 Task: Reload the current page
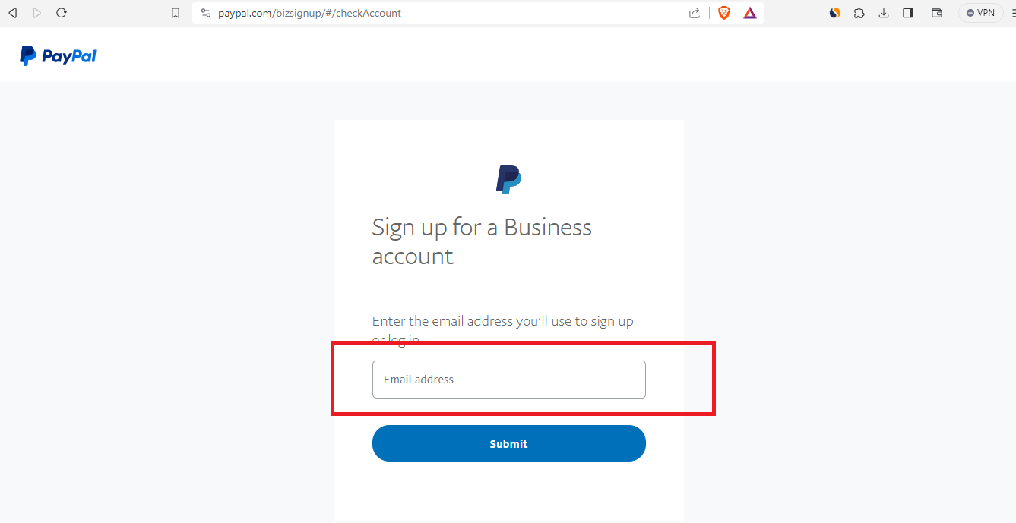(61, 12)
